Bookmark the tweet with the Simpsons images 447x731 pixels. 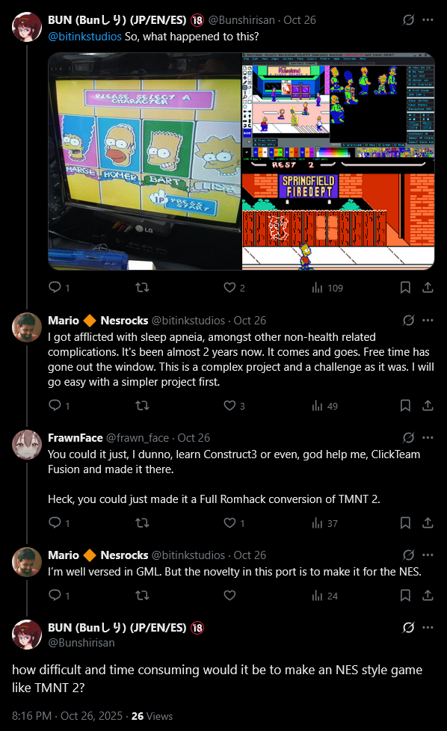tap(405, 287)
